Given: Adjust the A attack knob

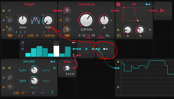Looking at the screenshot, I should click(x=128, y=30).
